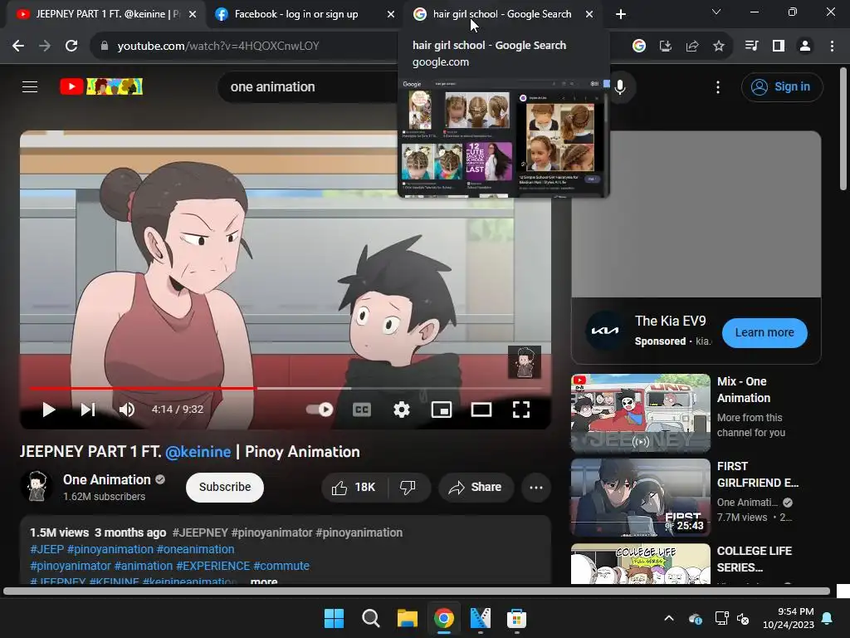Switch to 'hair girl school' Google Search tab
Image resolution: width=850 pixels, height=638 pixels.
click(x=502, y=14)
